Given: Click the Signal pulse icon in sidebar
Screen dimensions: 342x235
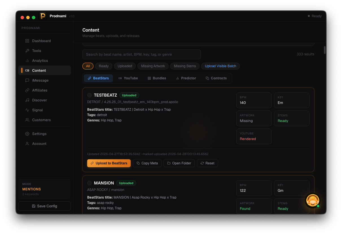Looking at the screenshot, I should click(27, 110).
